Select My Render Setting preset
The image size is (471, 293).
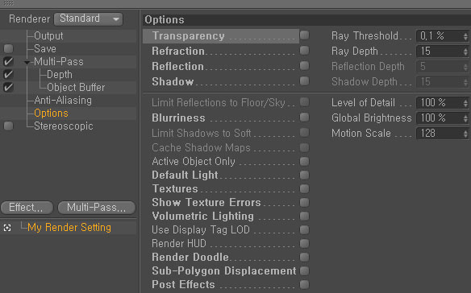(69, 227)
